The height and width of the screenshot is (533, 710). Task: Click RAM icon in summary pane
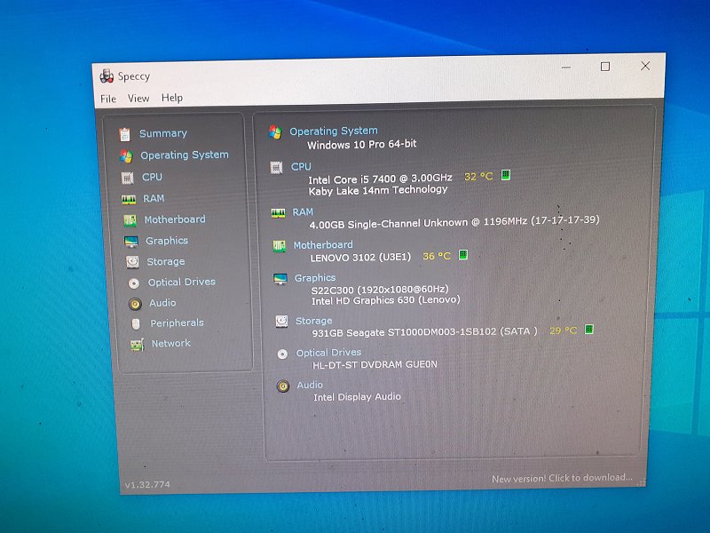tap(278, 213)
